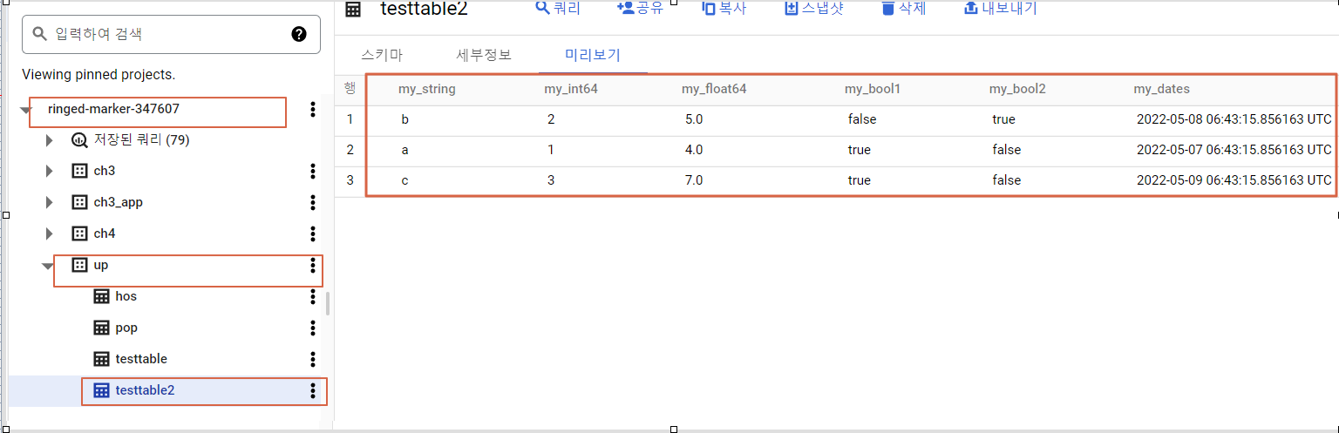
Task: Click the my_bool2 column header
Action: tap(1017, 89)
